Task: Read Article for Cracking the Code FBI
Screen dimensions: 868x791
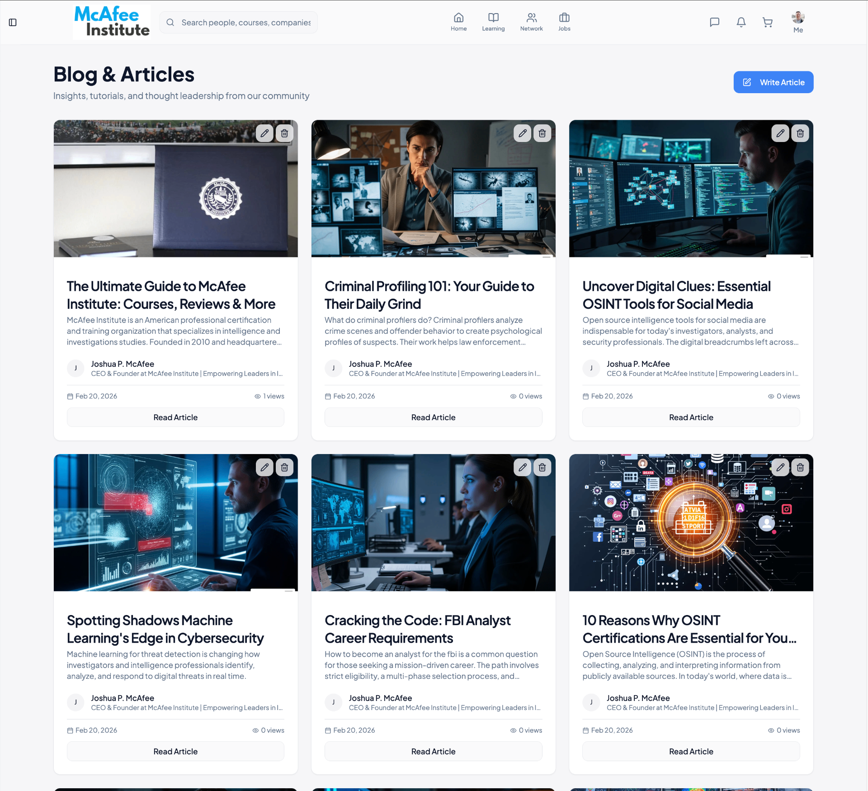Action: coord(433,752)
